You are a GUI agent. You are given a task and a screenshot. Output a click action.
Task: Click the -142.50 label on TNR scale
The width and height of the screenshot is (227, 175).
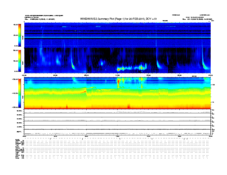(15, 93)
